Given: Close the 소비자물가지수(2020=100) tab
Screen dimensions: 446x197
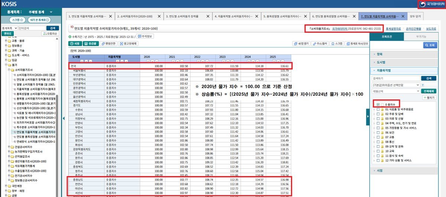Looking at the screenshot, I should 159,17.
